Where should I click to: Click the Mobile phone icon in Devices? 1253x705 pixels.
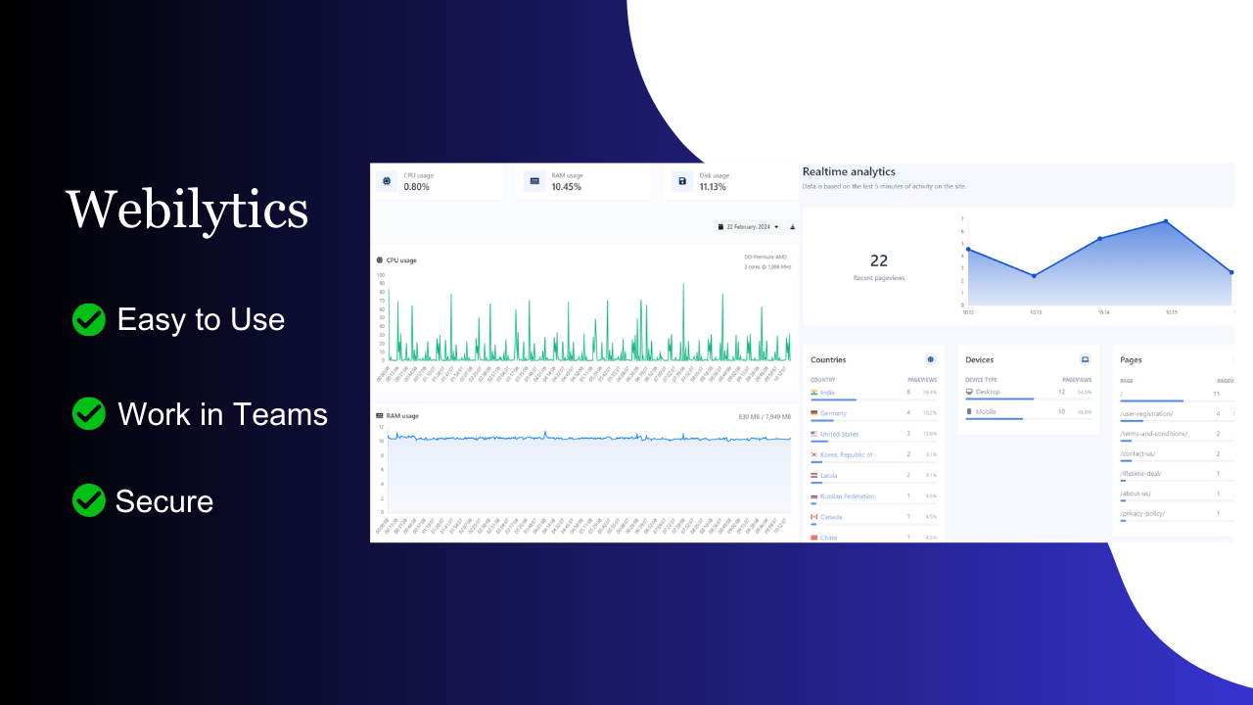pos(969,412)
